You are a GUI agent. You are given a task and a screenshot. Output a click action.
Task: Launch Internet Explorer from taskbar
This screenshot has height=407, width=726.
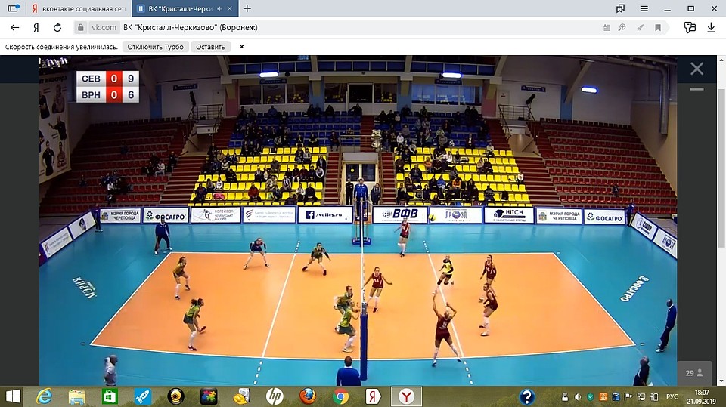(x=45, y=396)
